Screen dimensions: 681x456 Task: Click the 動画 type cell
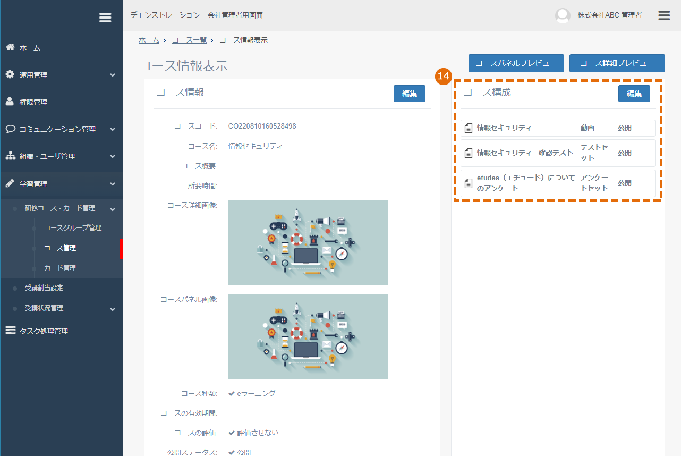click(x=588, y=128)
